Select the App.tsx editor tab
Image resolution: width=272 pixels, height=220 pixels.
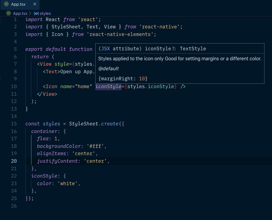tap(19, 4)
